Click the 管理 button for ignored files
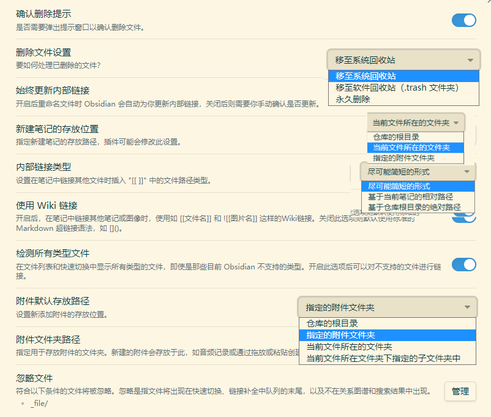The height and width of the screenshot is (417, 491). pyautogui.click(x=460, y=391)
